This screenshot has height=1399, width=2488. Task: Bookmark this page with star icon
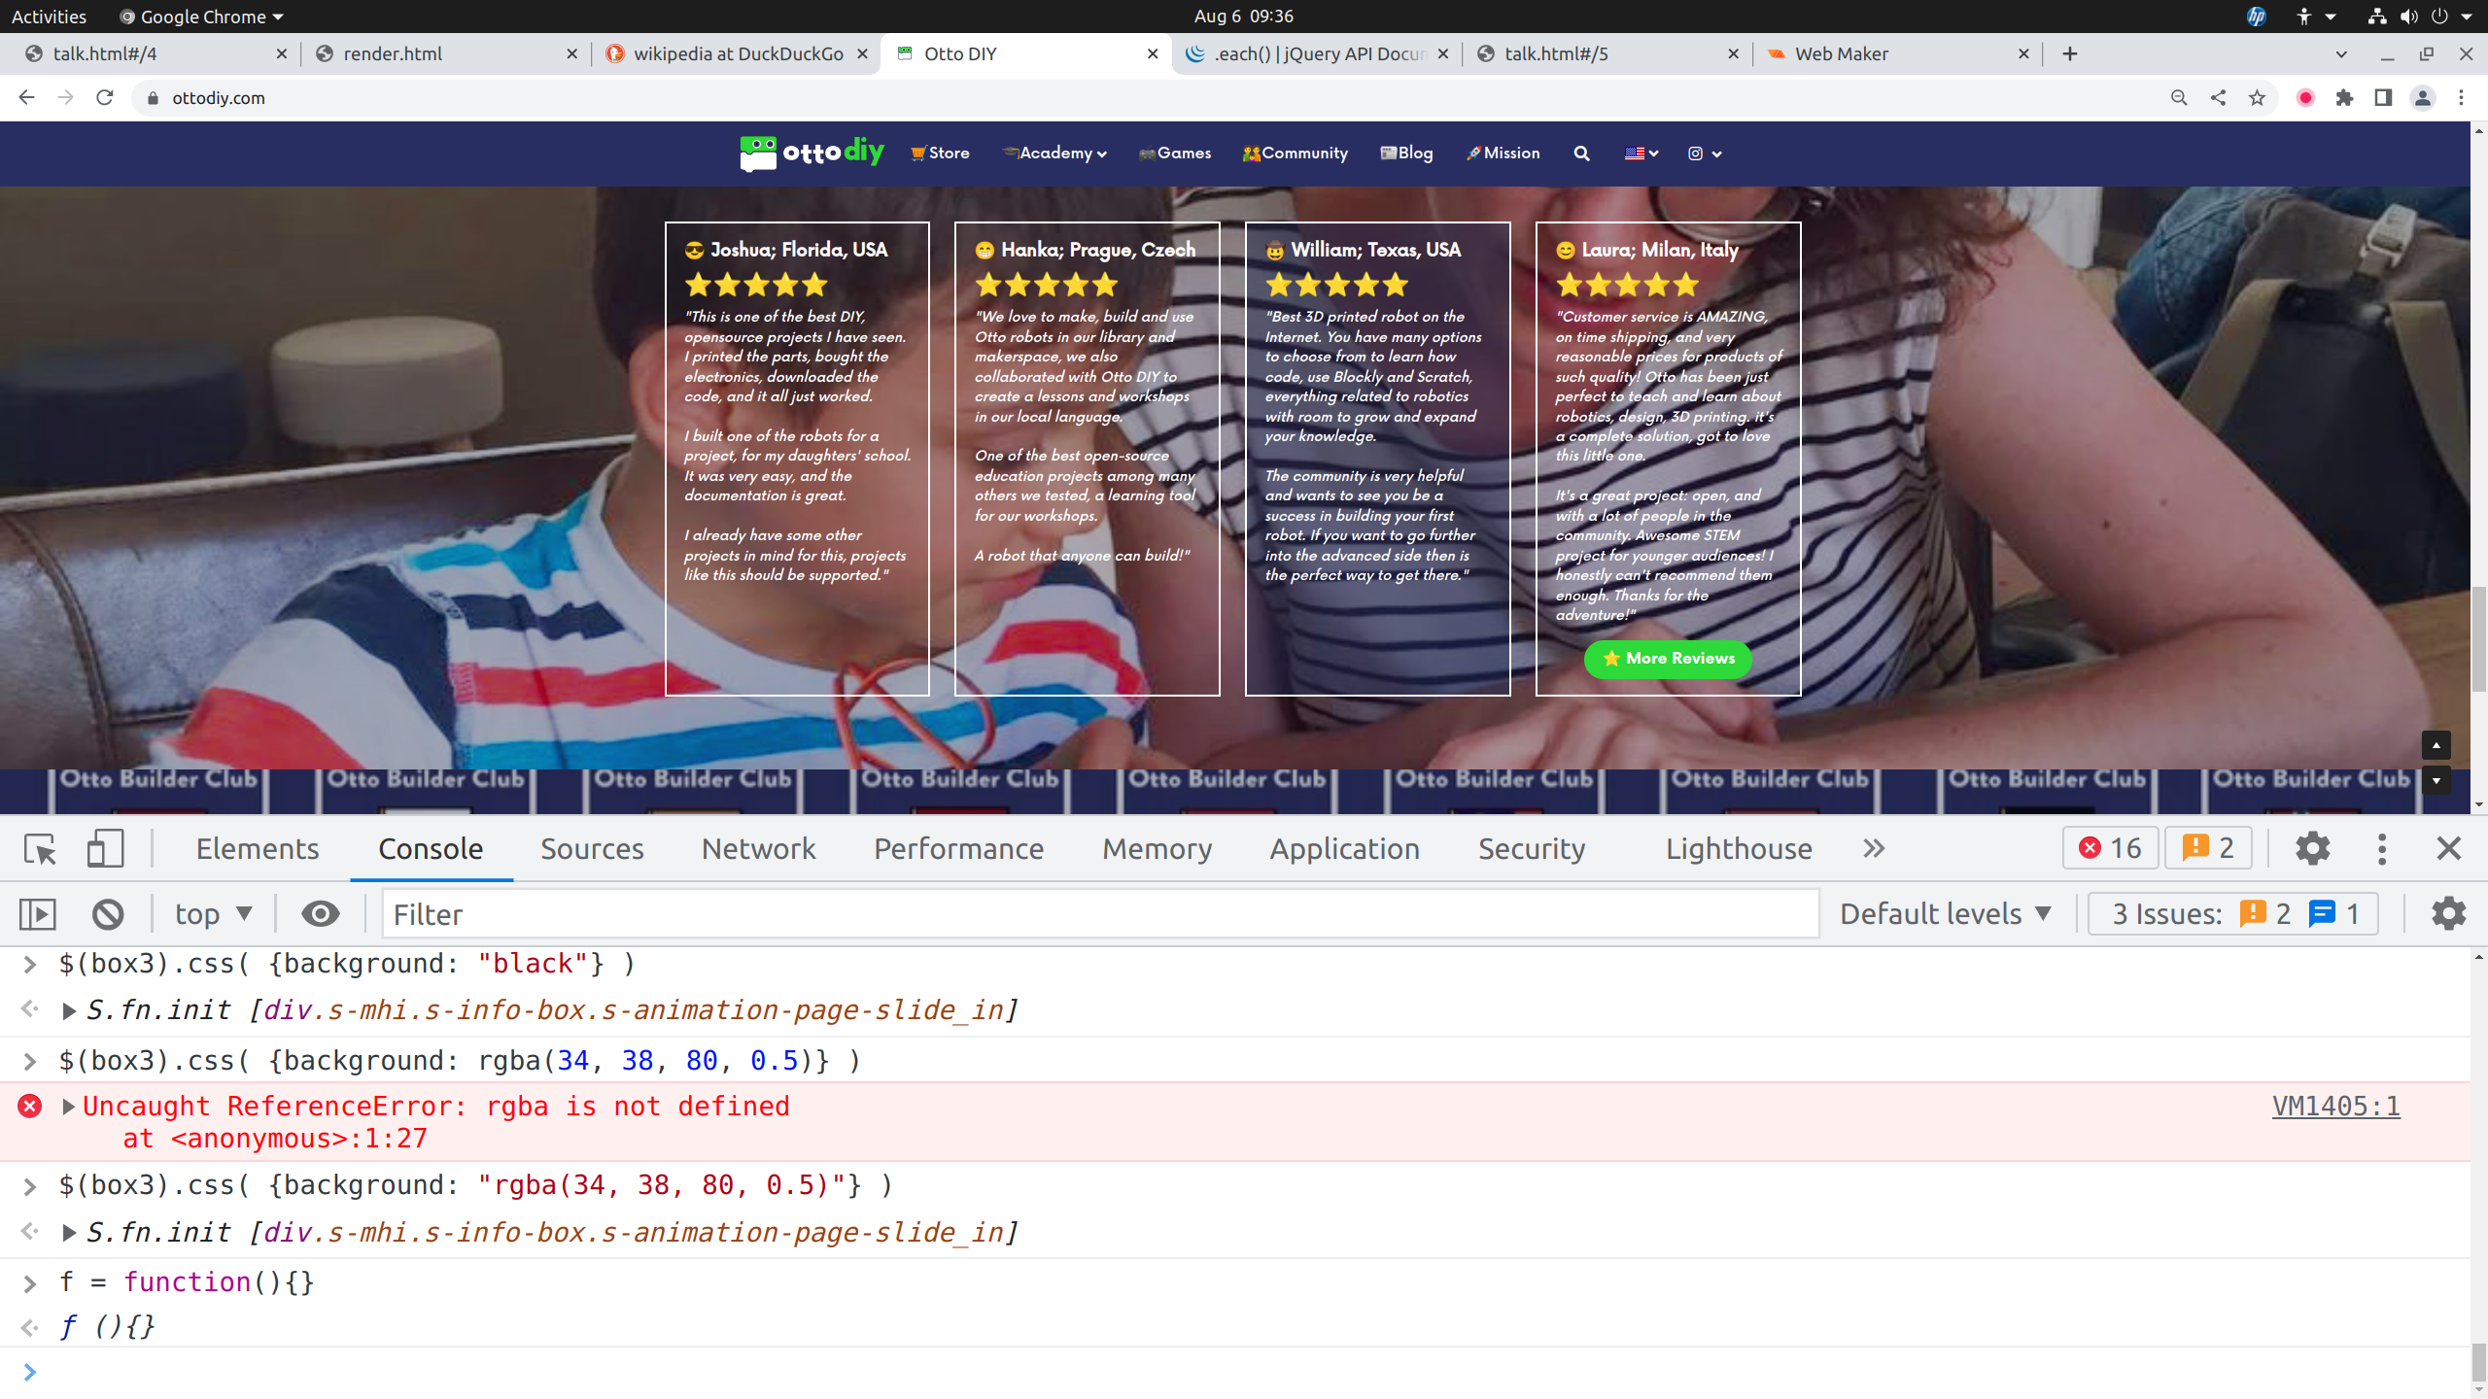[x=2257, y=98]
